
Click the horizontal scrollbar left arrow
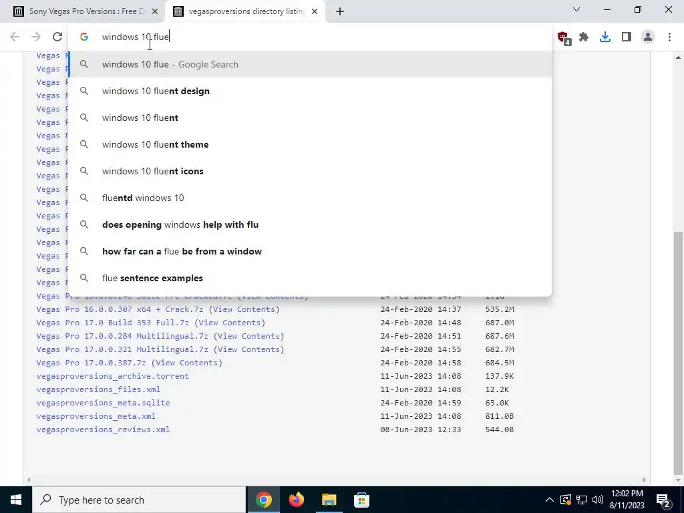coord(29,480)
